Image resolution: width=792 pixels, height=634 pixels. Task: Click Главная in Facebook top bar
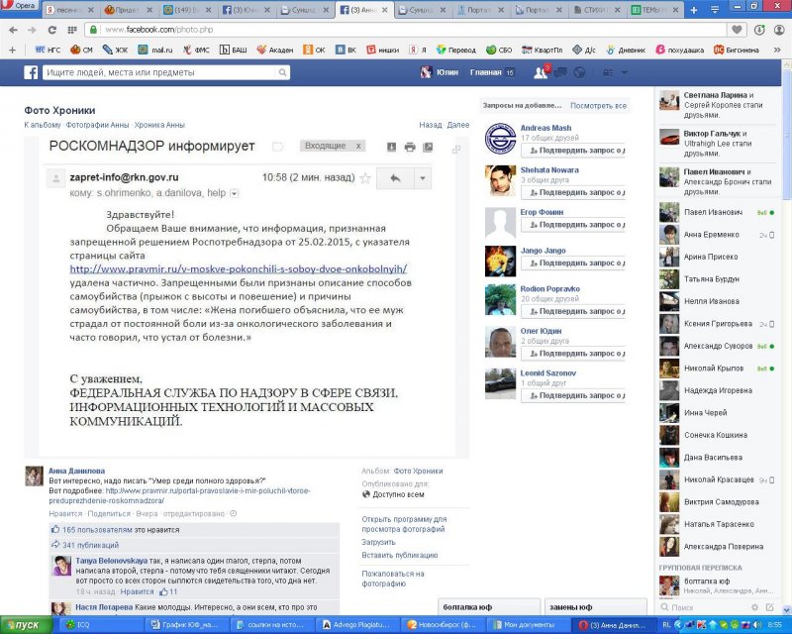485,72
